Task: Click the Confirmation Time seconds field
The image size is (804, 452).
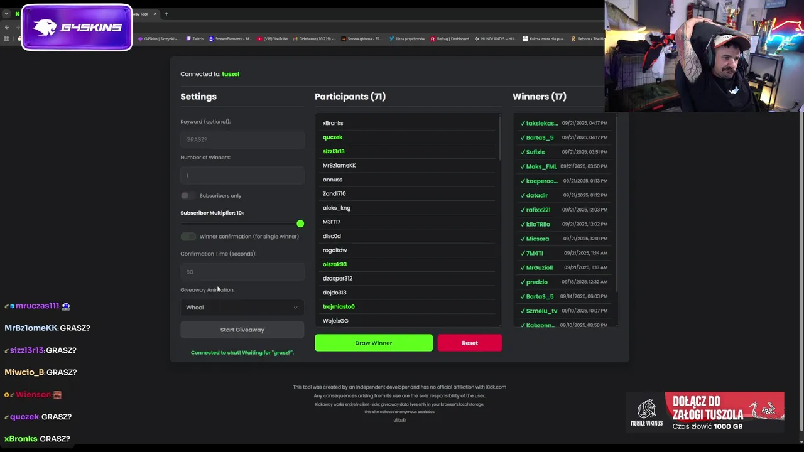Action: (242, 272)
